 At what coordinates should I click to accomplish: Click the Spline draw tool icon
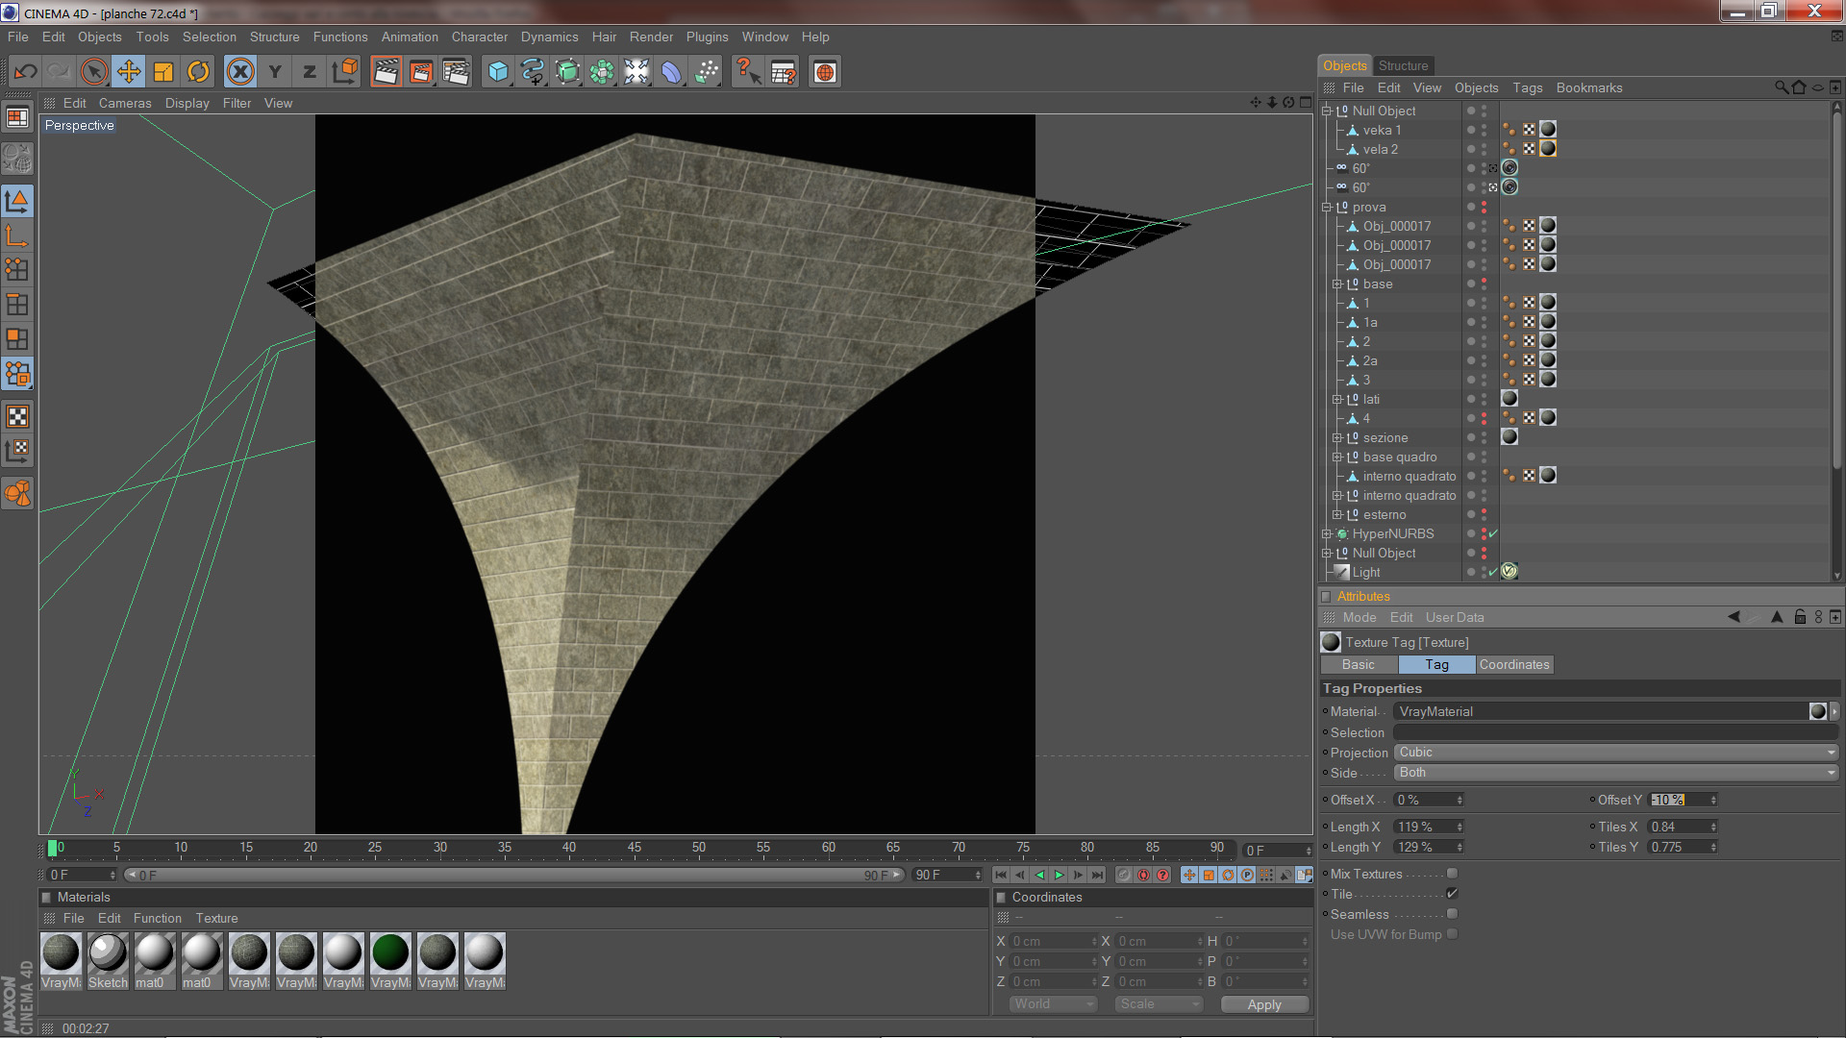532,72
